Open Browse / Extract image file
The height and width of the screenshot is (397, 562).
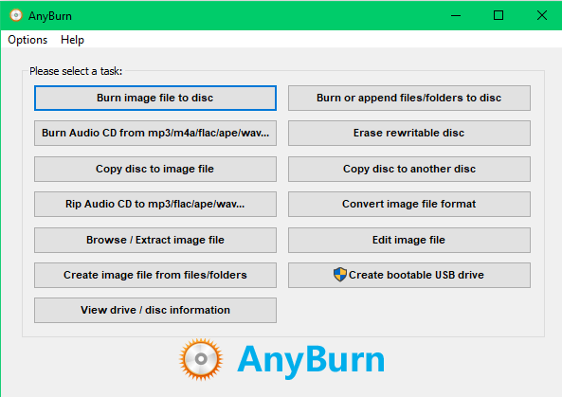(x=155, y=240)
